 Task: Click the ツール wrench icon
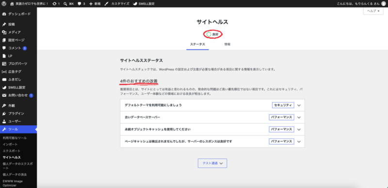pyautogui.click(x=4, y=130)
